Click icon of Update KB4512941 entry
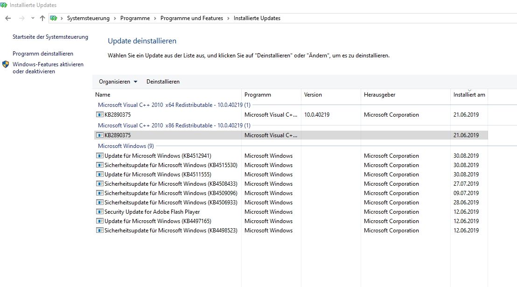Image resolution: width=517 pixels, height=287 pixels. (100, 156)
